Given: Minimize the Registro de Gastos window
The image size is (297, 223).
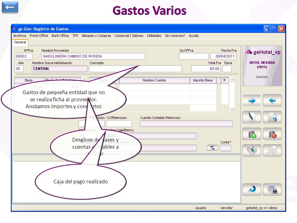Looking at the screenshot, I should coord(267,28).
